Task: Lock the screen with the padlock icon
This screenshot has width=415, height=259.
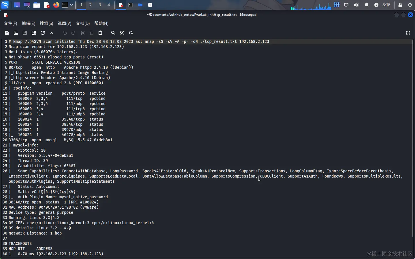Action: 400,5
